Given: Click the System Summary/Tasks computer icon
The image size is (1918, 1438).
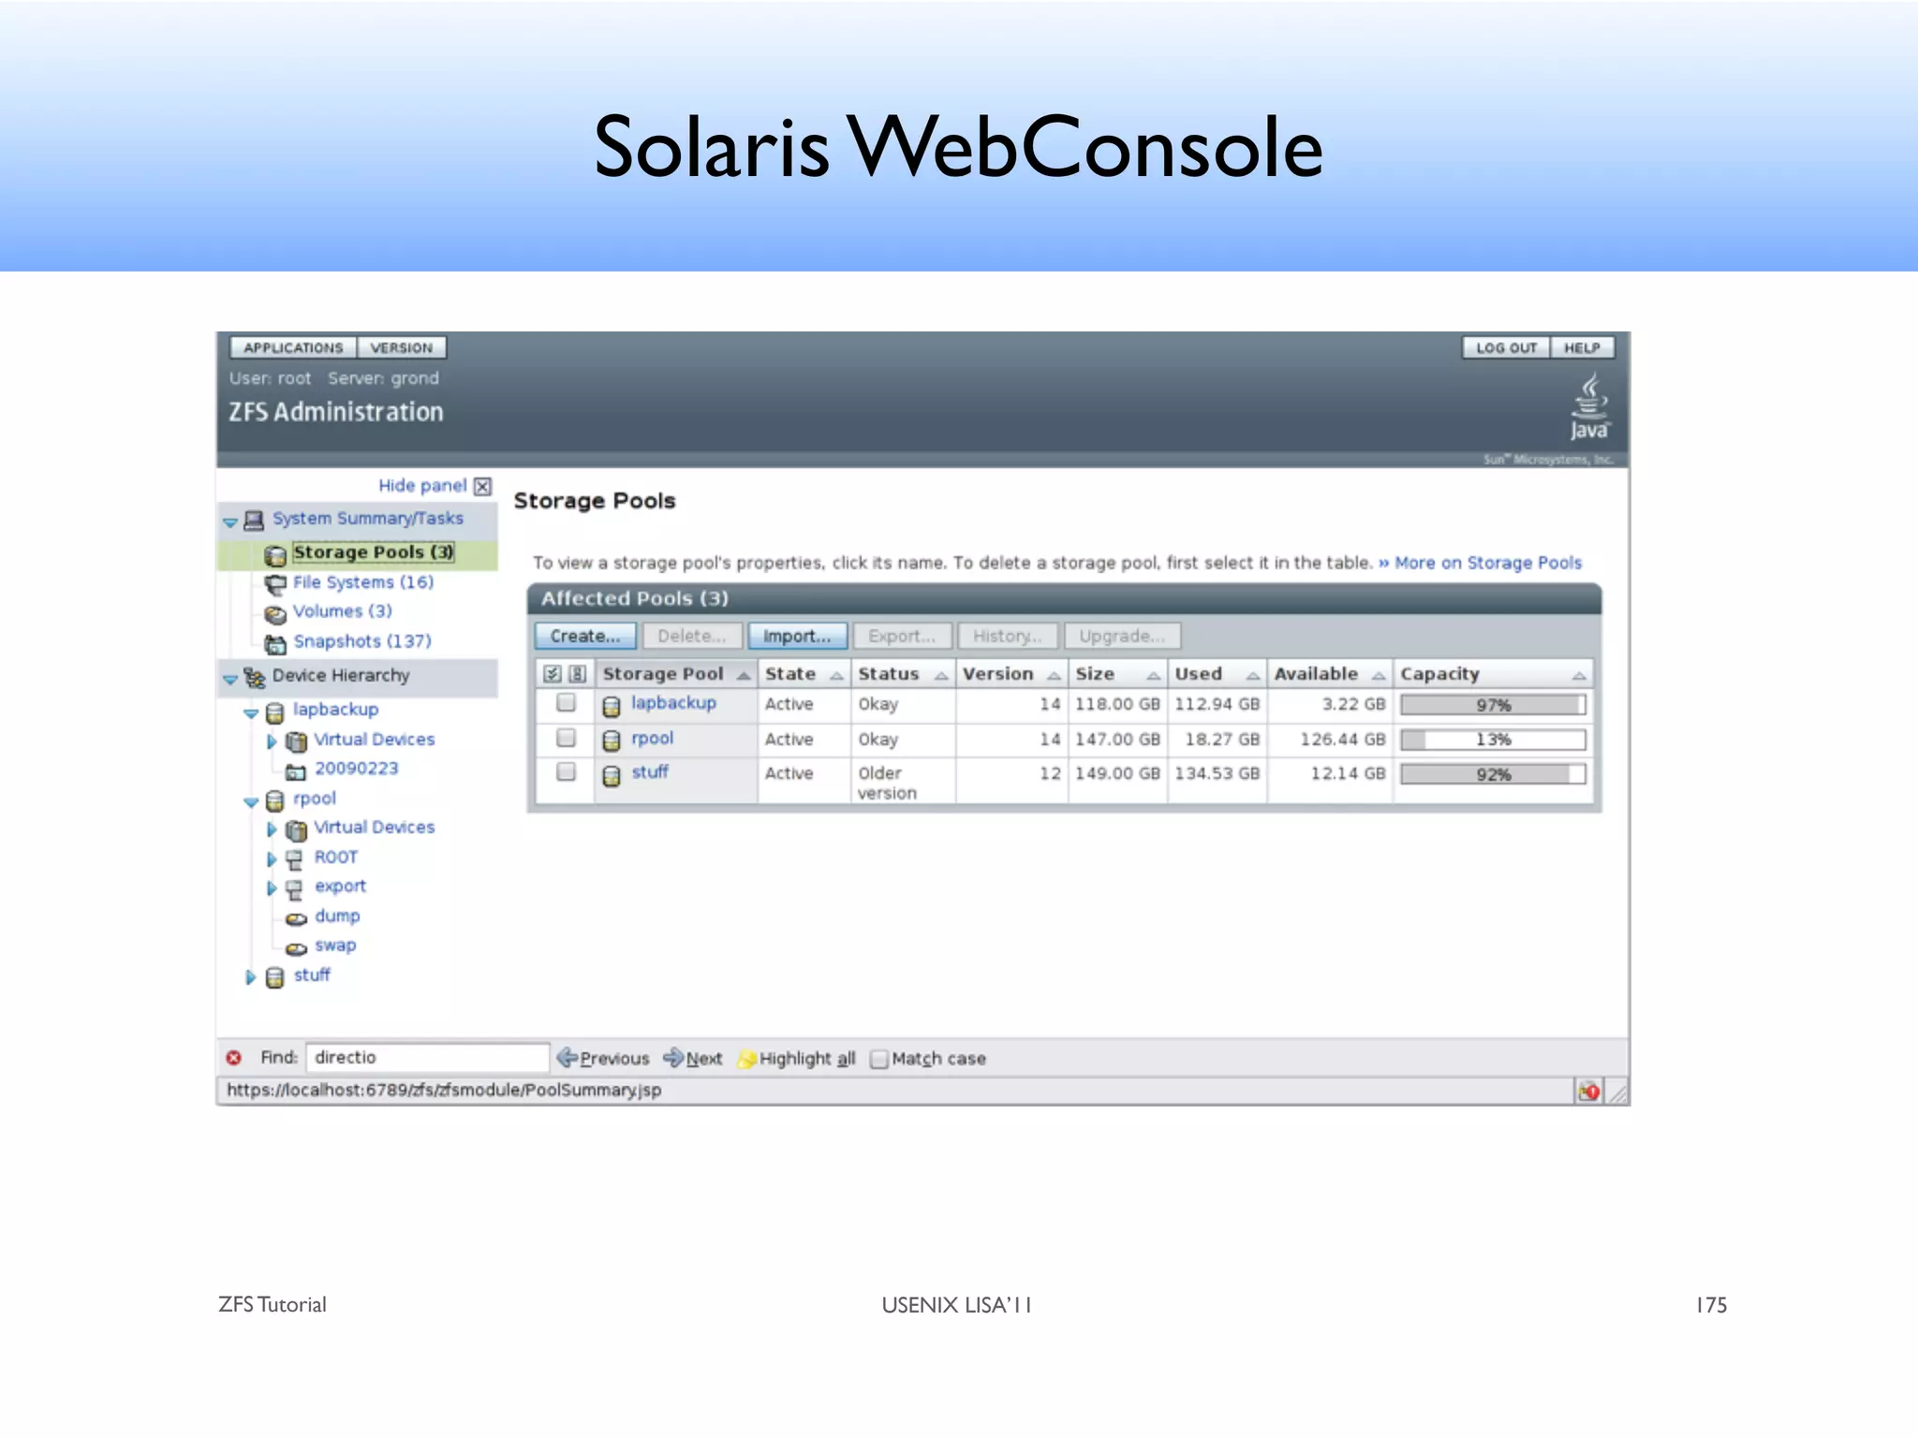Looking at the screenshot, I should (254, 521).
